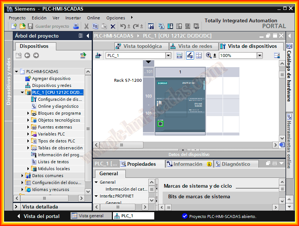Toggle the show address labels view button

190,55
